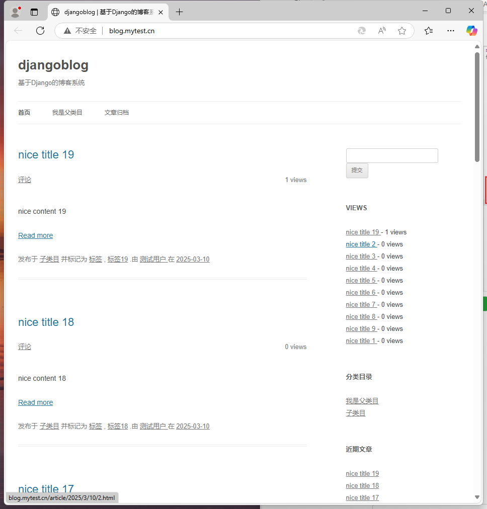Click the page sync icon in the address bar

(362, 31)
